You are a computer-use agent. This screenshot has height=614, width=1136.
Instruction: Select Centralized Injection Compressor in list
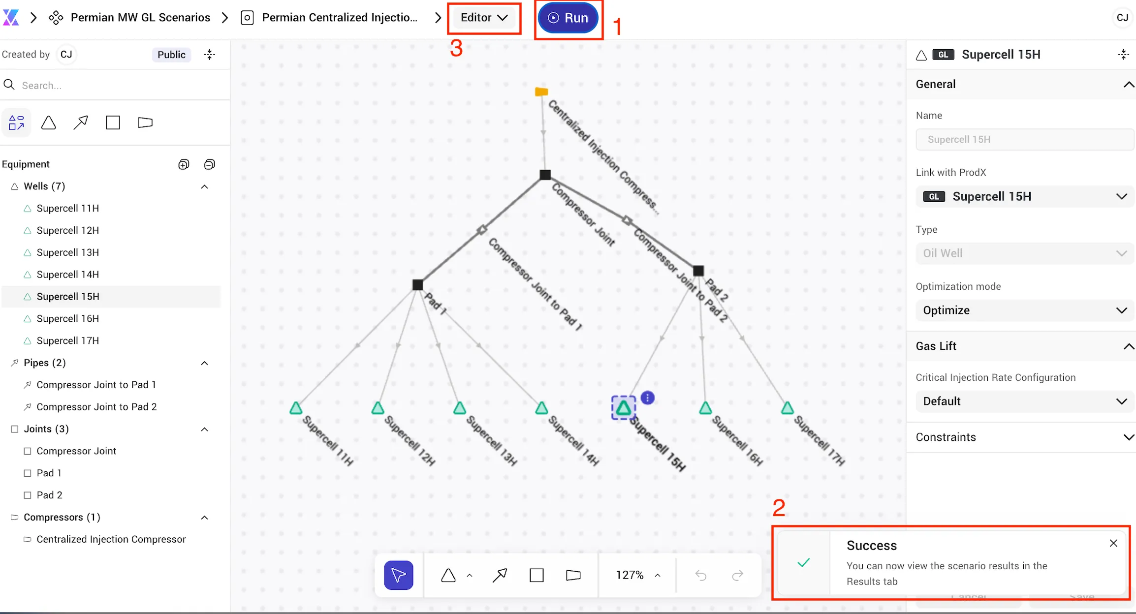[x=111, y=539]
